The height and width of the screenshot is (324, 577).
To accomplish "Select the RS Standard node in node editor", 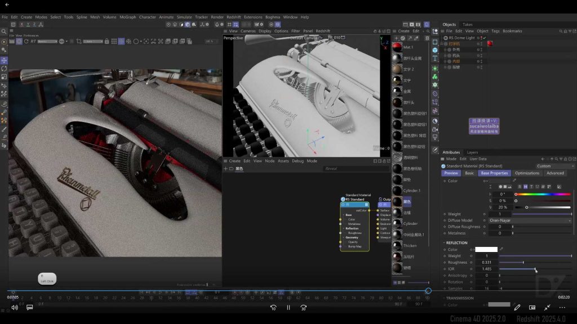I will (x=355, y=200).
